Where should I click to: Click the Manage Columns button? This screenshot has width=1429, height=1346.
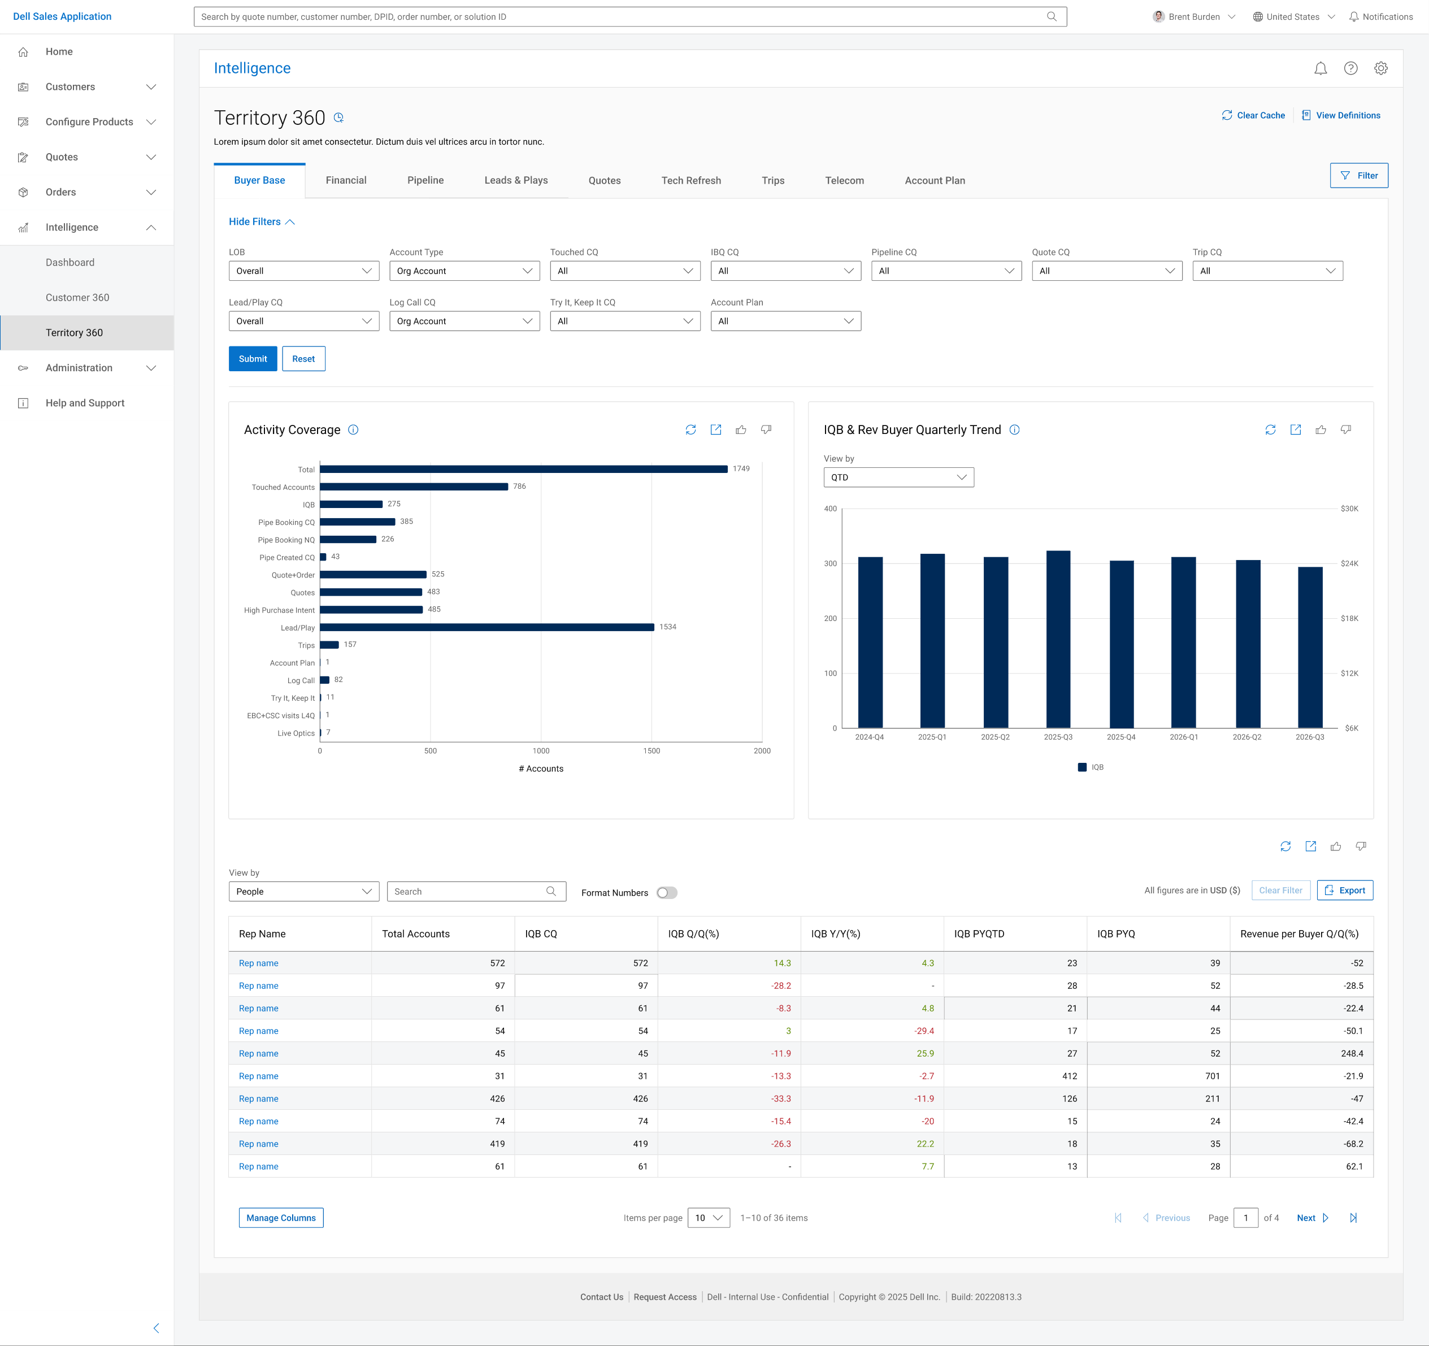[281, 1217]
